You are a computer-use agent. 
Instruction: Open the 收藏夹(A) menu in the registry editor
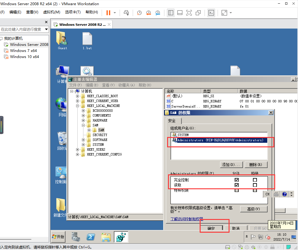(x=127, y=85)
